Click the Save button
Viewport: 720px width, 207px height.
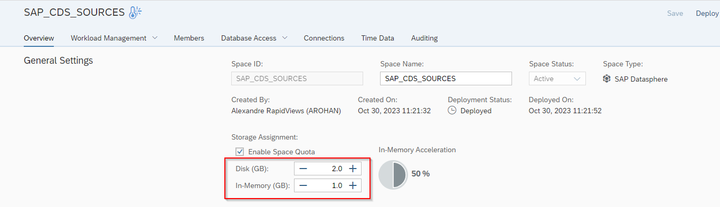coord(675,13)
